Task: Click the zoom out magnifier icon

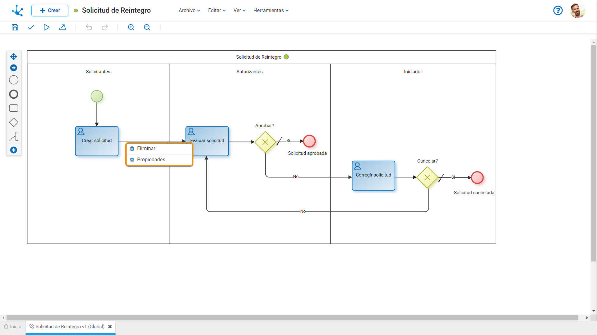Action: 147,27
